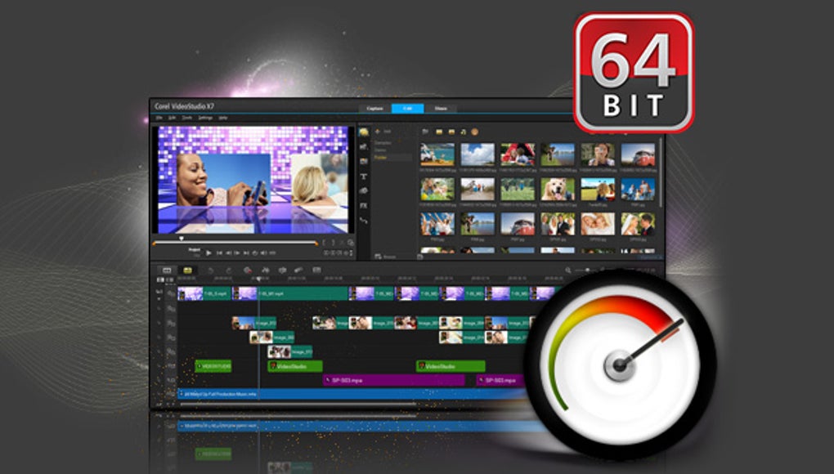This screenshot has width=834, height=474.
Task: Click the preview scrubber bar under video
Action: 235,244
